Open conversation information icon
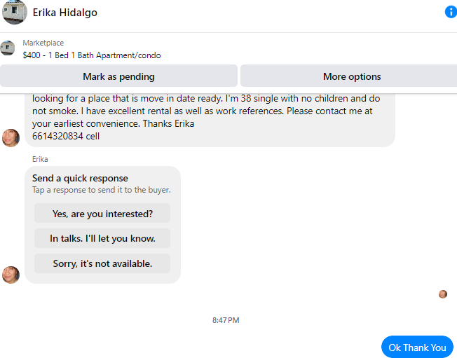 pyautogui.click(x=451, y=12)
